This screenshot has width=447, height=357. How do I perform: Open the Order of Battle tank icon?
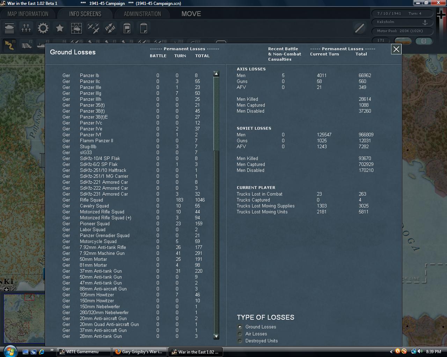pyautogui.click(x=9, y=28)
